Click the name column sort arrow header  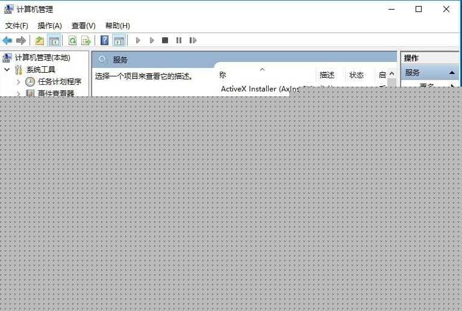click(x=262, y=69)
